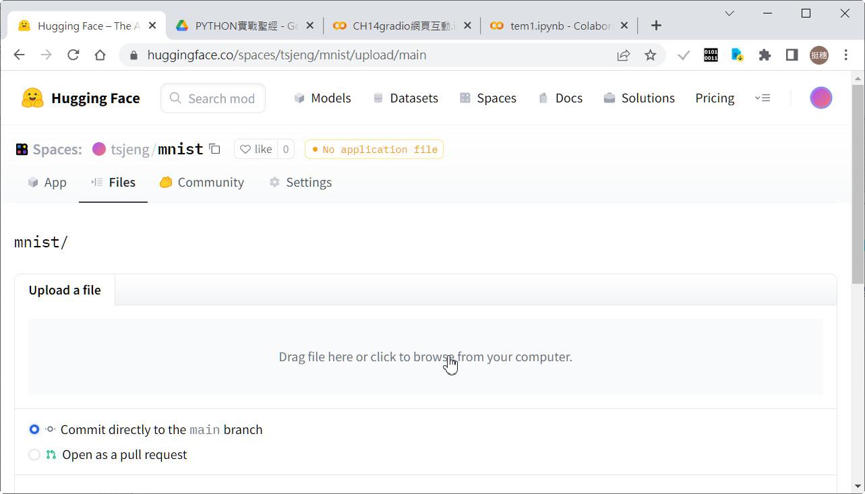Open Solutions in the navigation bar
The height and width of the screenshot is (494, 865).
(x=639, y=98)
